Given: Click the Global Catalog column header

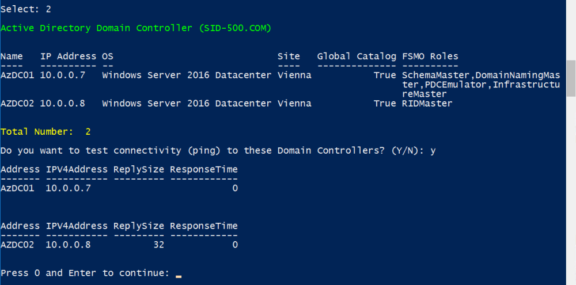Looking at the screenshot, I should 357,56.
